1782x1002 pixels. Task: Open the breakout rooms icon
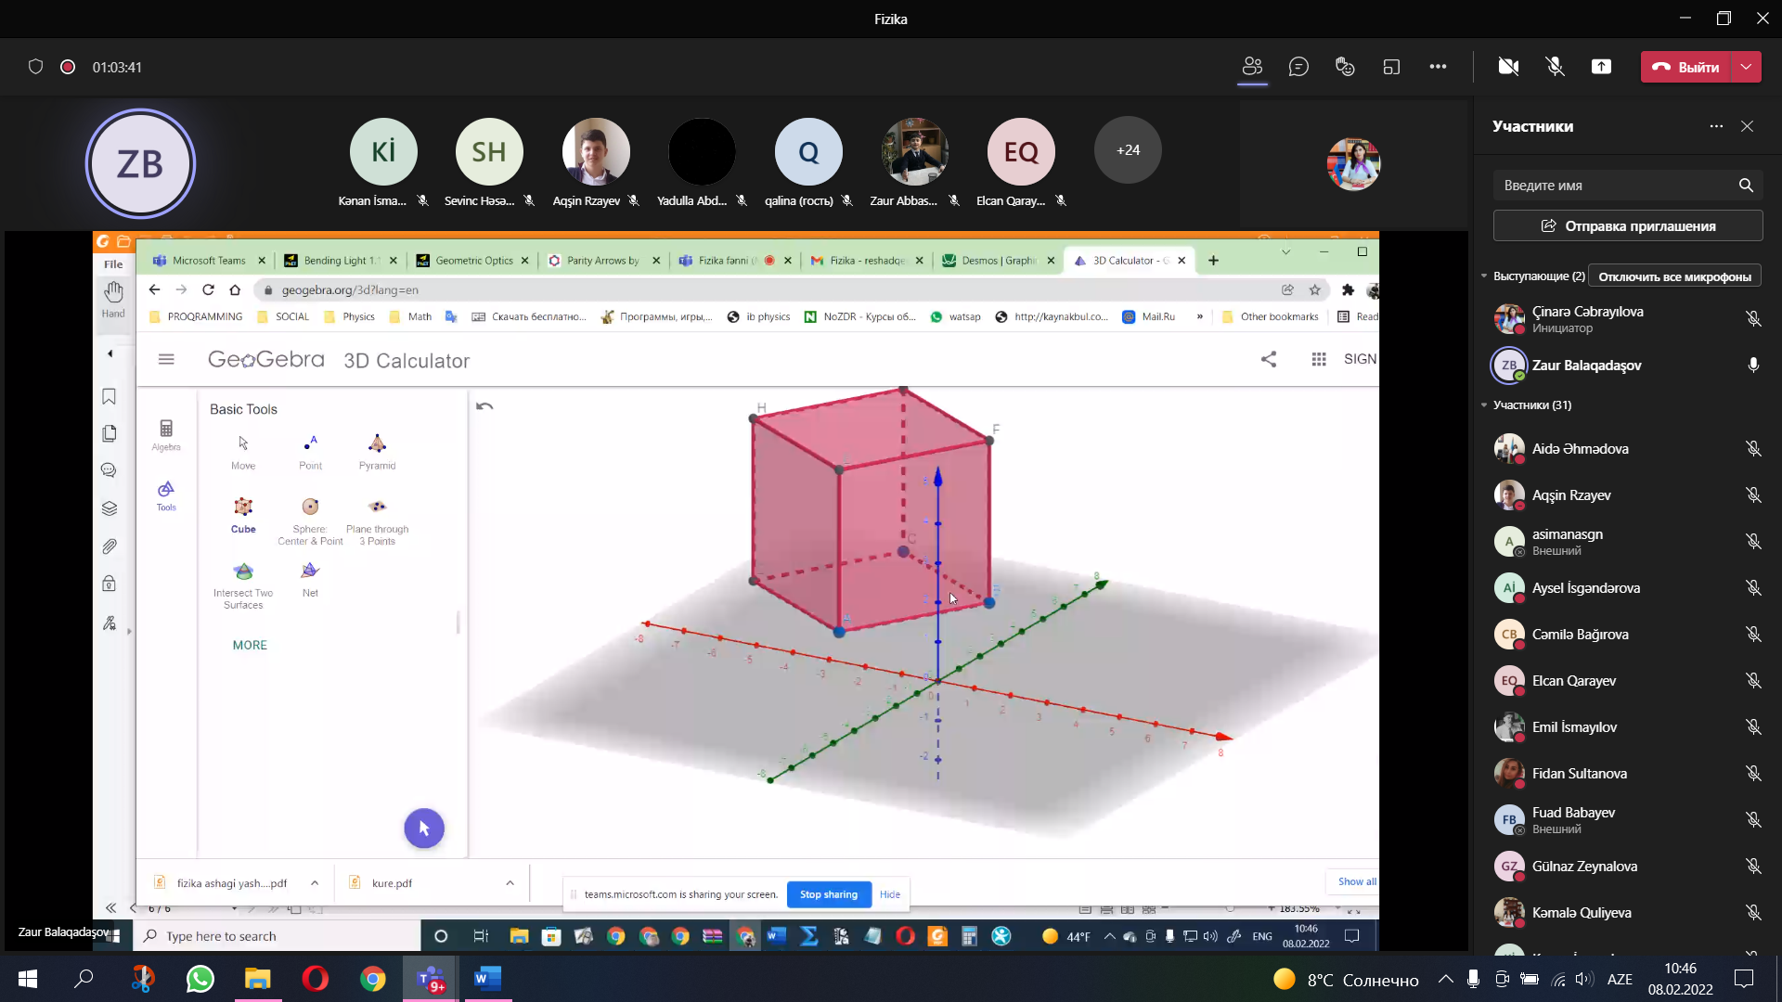pos(1391,67)
